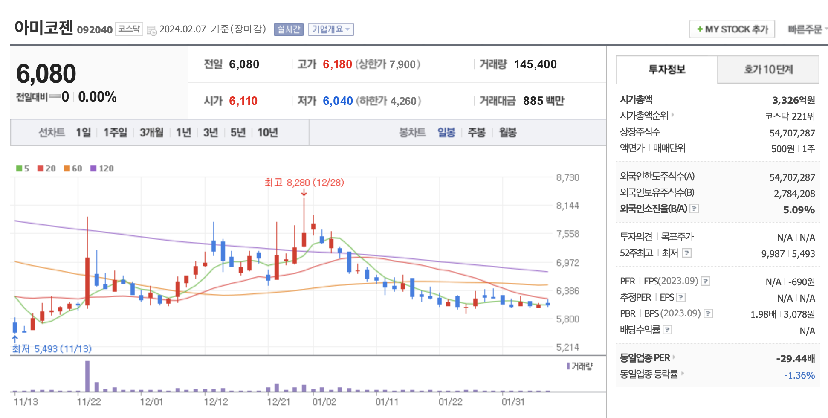Click the 코스닥 221위 ranking text
This screenshot has width=828, height=418.
pos(790,116)
